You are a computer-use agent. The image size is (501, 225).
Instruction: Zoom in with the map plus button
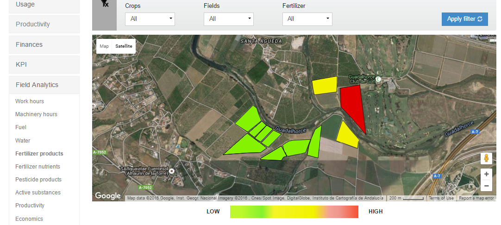coord(486,175)
